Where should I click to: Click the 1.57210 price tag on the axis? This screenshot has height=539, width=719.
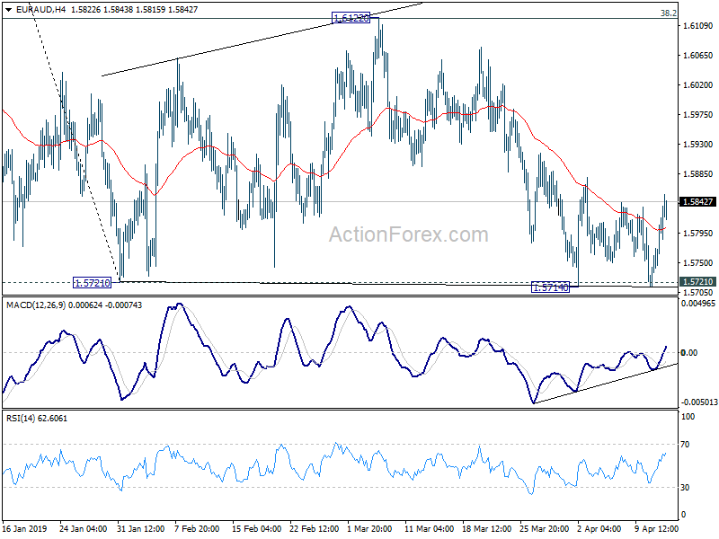(x=697, y=282)
